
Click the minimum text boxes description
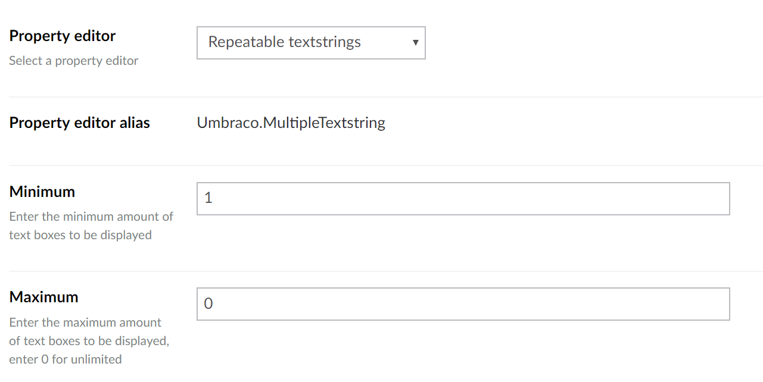point(91,226)
